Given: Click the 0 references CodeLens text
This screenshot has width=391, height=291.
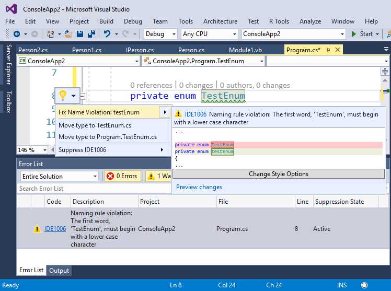Looking at the screenshot, I should pyautogui.click(x=151, y=85).
